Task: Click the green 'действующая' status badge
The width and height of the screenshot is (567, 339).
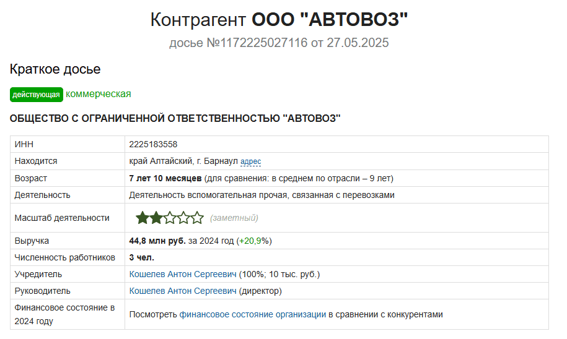Action: pyautogui.click(x=37, y=95)
